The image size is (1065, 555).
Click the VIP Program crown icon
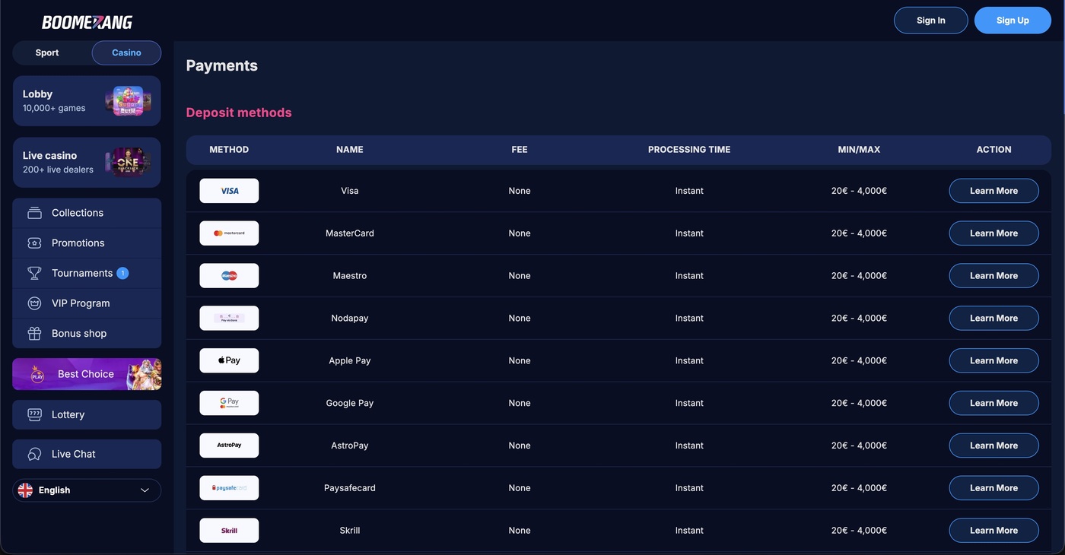click(34, 303)
